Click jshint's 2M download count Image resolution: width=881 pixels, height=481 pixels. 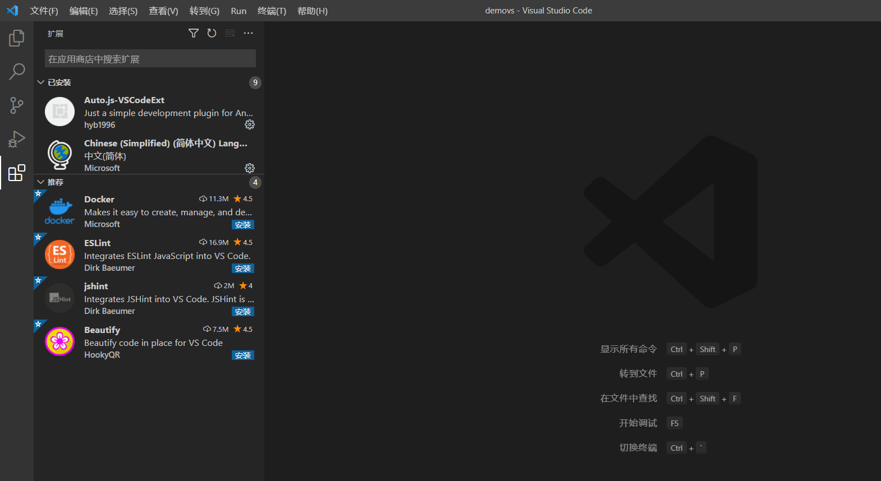click(x=224, y=285)
